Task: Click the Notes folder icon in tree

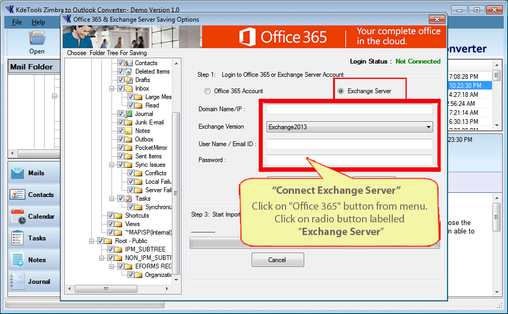Action: coord(128,131)
